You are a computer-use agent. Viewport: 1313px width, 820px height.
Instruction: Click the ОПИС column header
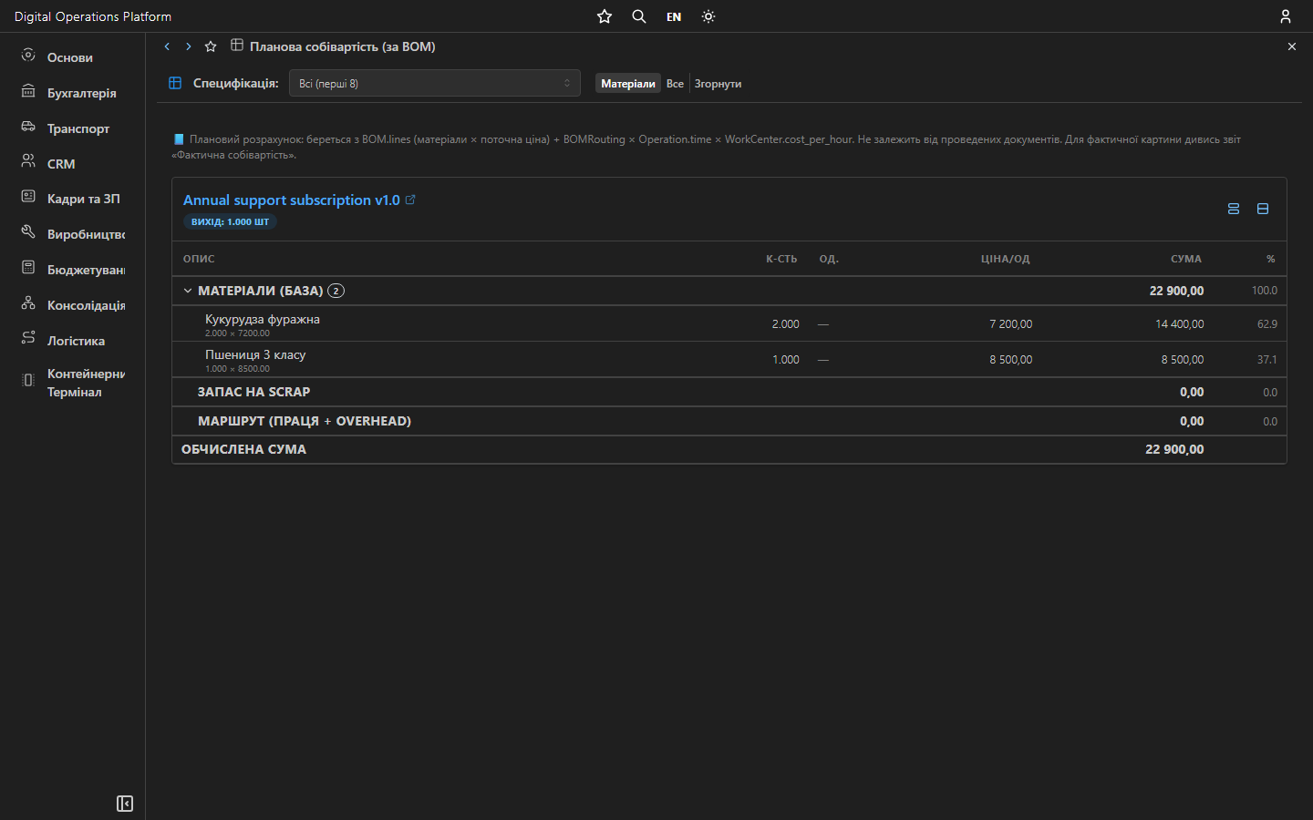click(x=199, y=259)
